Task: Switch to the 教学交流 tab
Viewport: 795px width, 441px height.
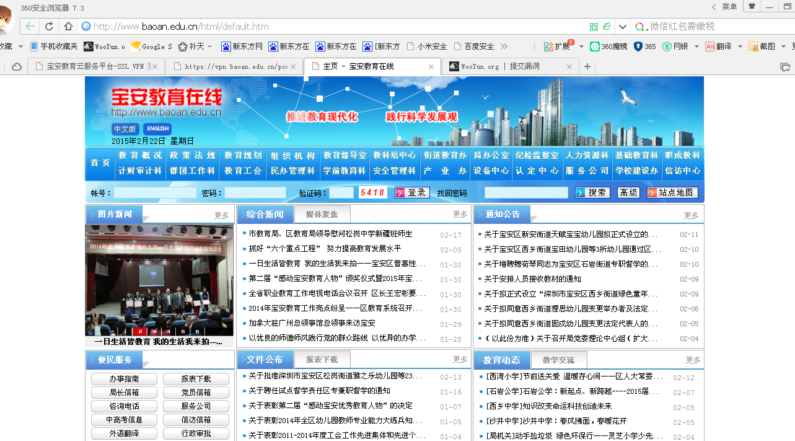Action: [x=558, y=360]
